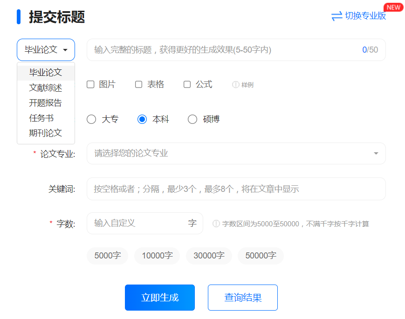Select the 30000字 preset
The height and width of the screenshot is (319, 405).
coord(209,256)
